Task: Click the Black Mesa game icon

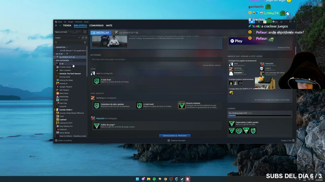Action: (58, 93)
